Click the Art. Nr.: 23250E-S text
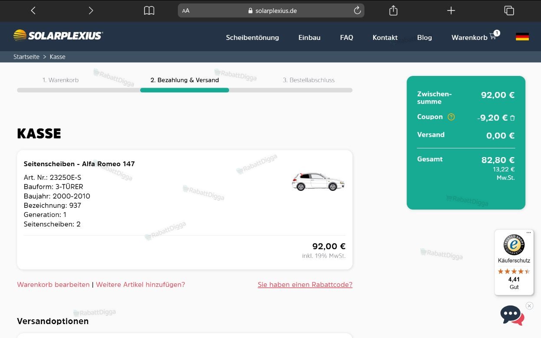Viewport: 541px width, 338px height. tap(52, 177)
